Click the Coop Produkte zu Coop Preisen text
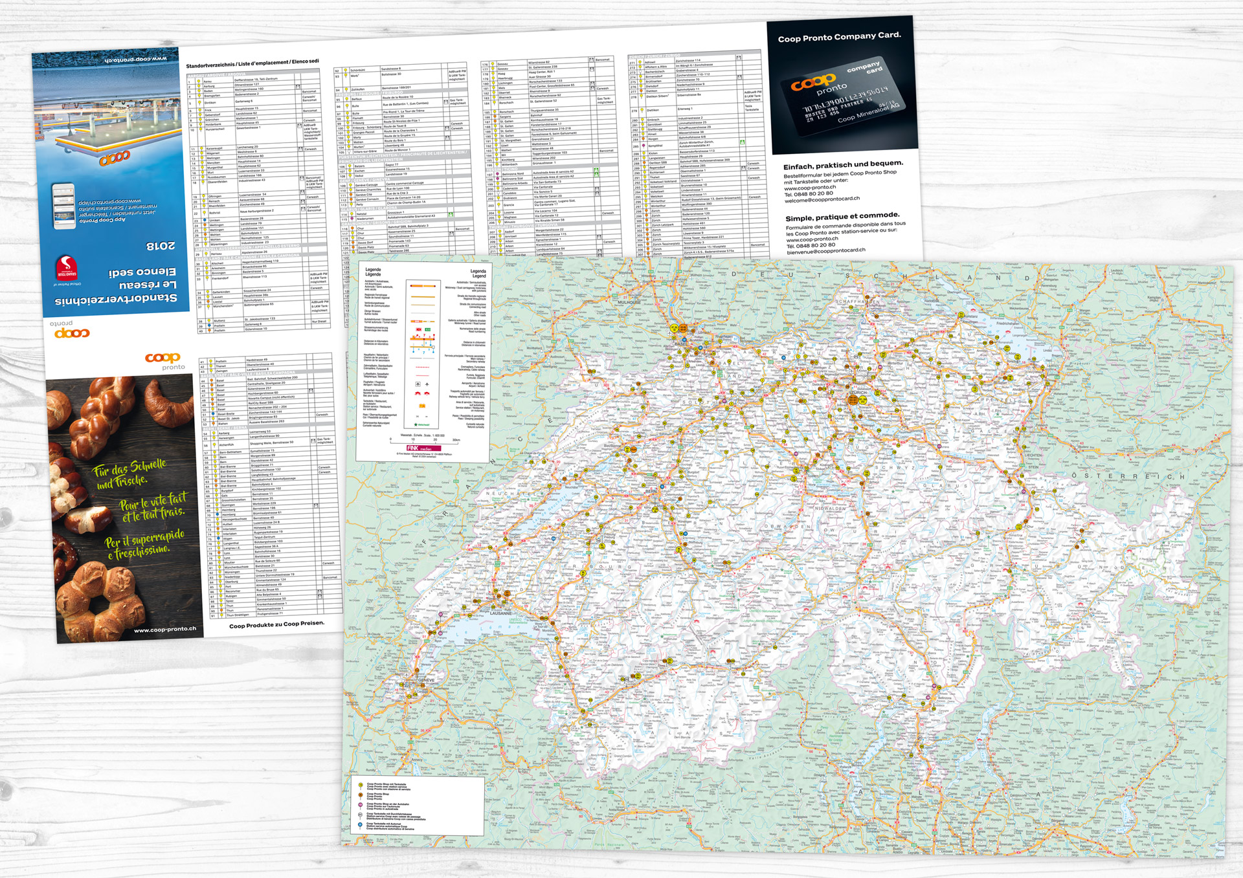The width and height of the screenshot is (1243, 878). pyautogui.click(x=276, y=624)
